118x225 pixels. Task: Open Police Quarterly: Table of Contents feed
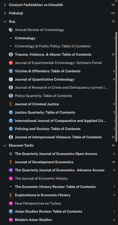(x=43, y=96)
